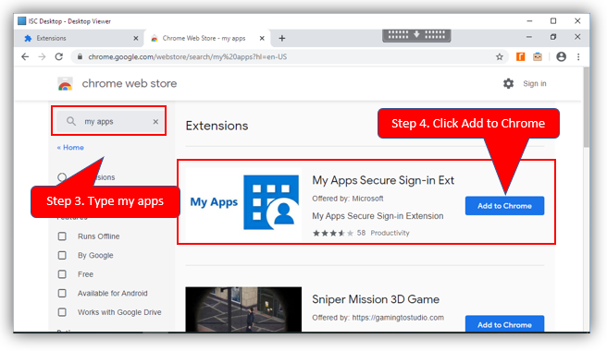Click Offered by: Microsoft text
Image resolution: width=607 pixels, height=351 pixels.
point(348,199)
